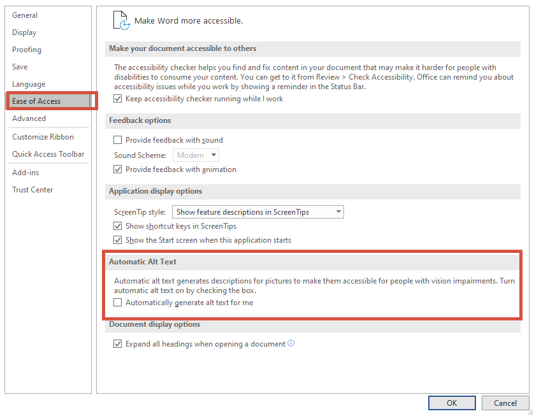Click the OK button
Image resolution: width=534 pixels, height=416 pixels.
pos(452,403)
